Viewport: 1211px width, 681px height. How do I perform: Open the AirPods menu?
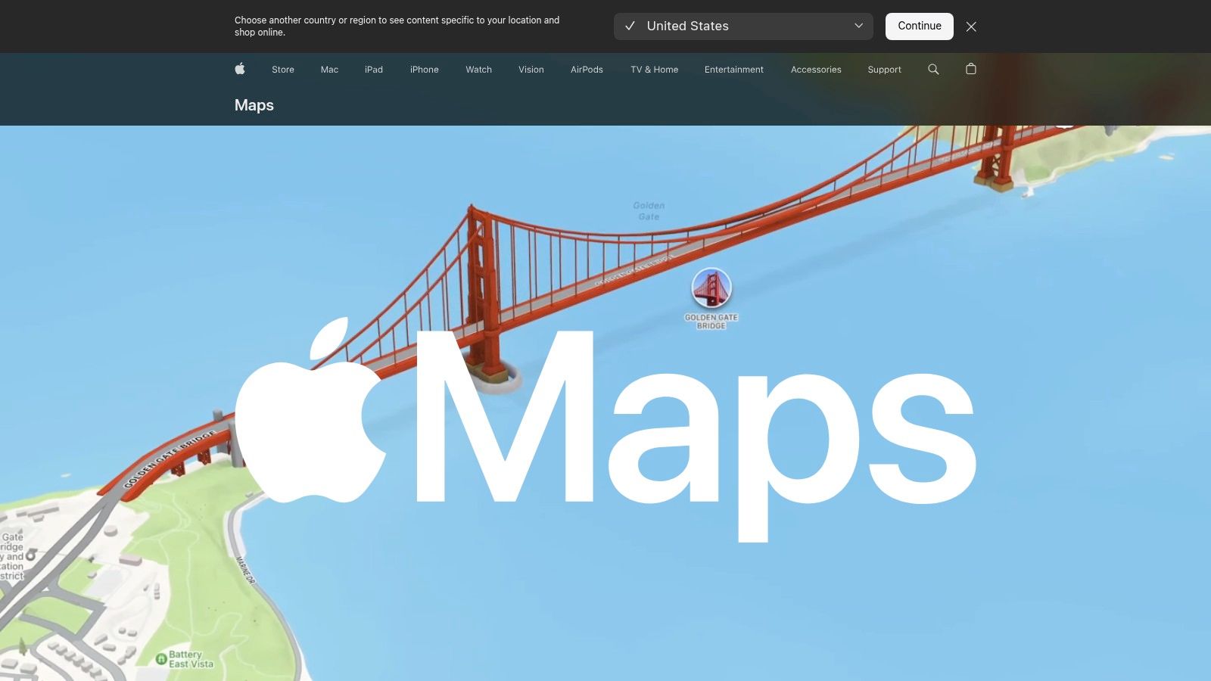(x=587, y=70)
